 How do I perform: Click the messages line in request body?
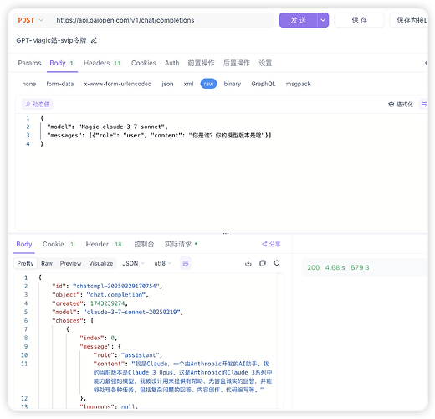[159, 136]
